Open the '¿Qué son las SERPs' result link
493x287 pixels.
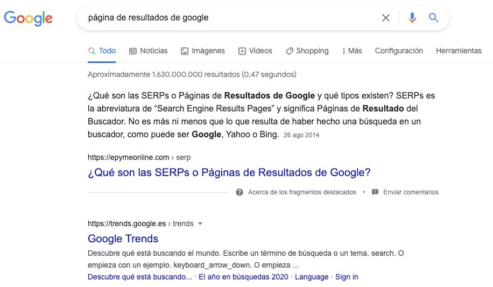[x=229, y=172]
